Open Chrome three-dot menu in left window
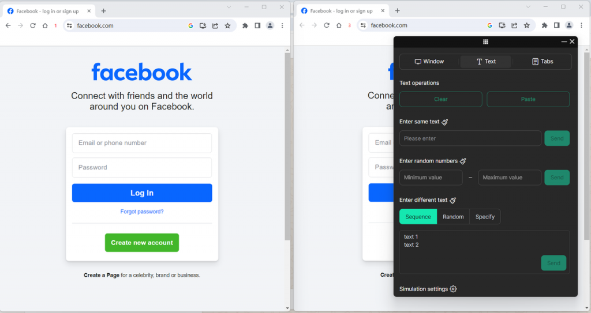Screen dimensions: 591x313 [x=282, y=25]
